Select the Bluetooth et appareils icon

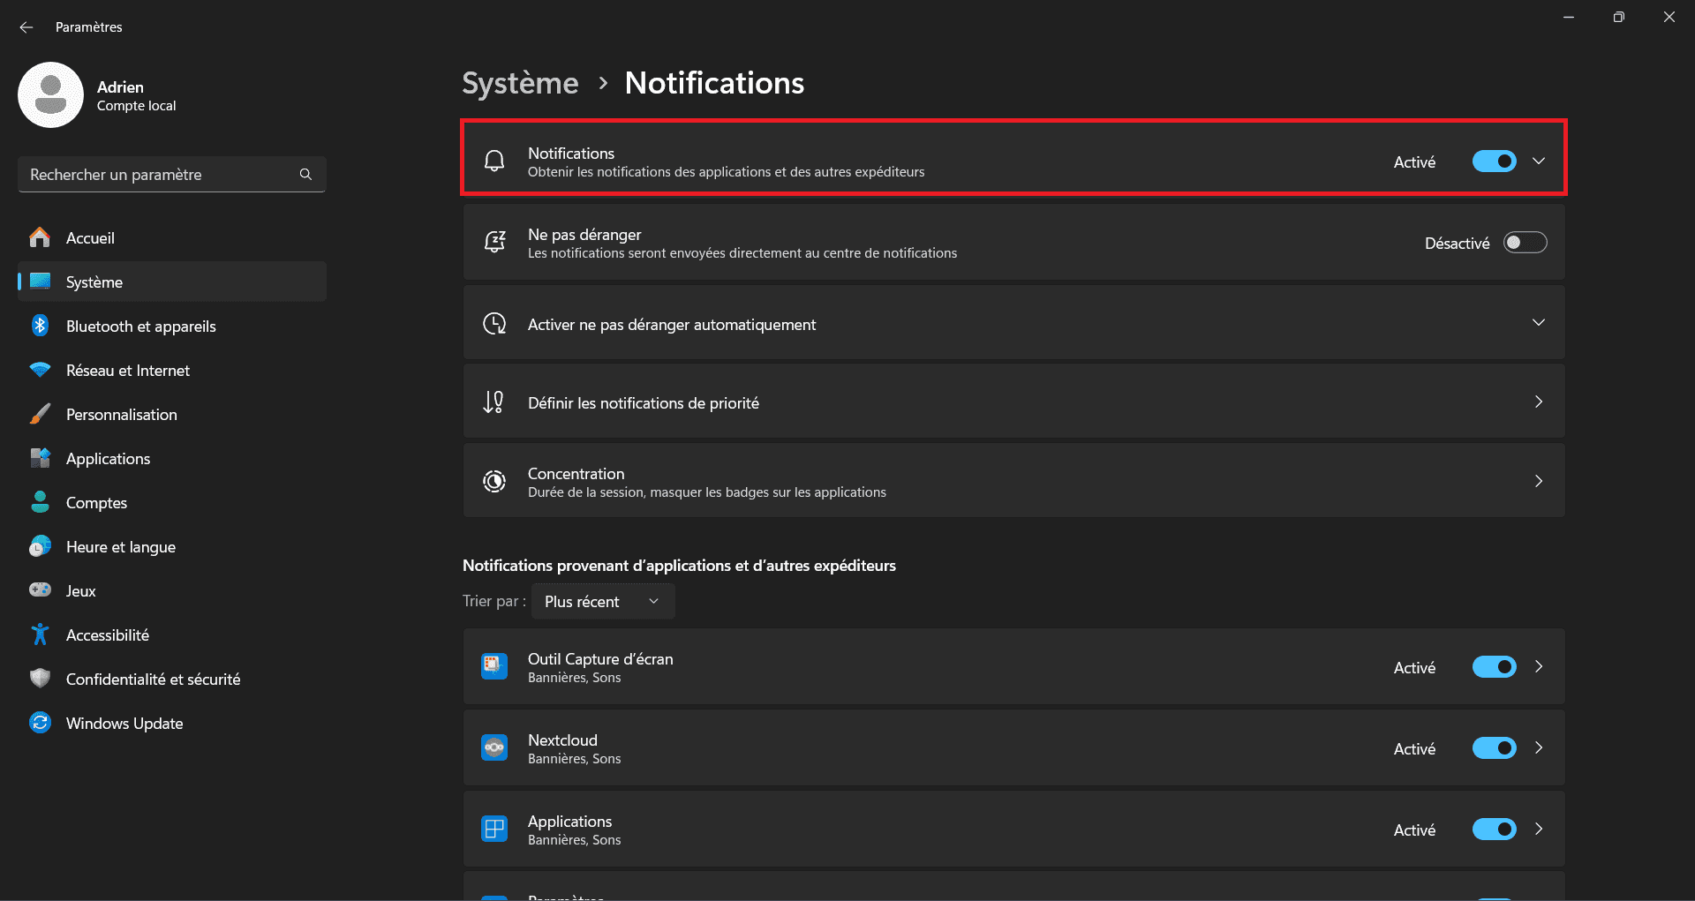[40, 326]
